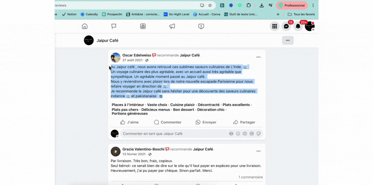The width and height of the screenshot is (373, 185).
Task: Click the dark blue square extension icon
Action: [222, 5]
